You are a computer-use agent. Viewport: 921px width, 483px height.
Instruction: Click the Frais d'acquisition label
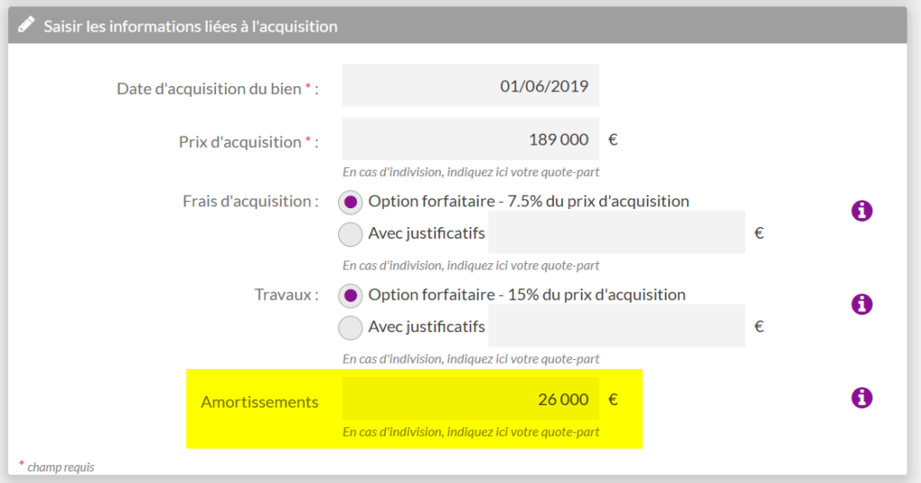[x=250, y=201]
